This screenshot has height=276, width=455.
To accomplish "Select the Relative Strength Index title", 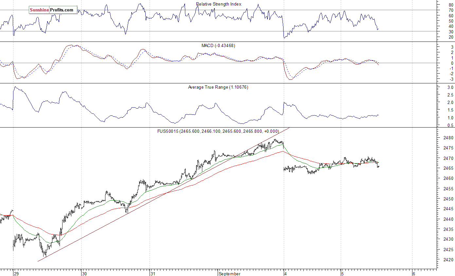I will click(x=219, y=4).
